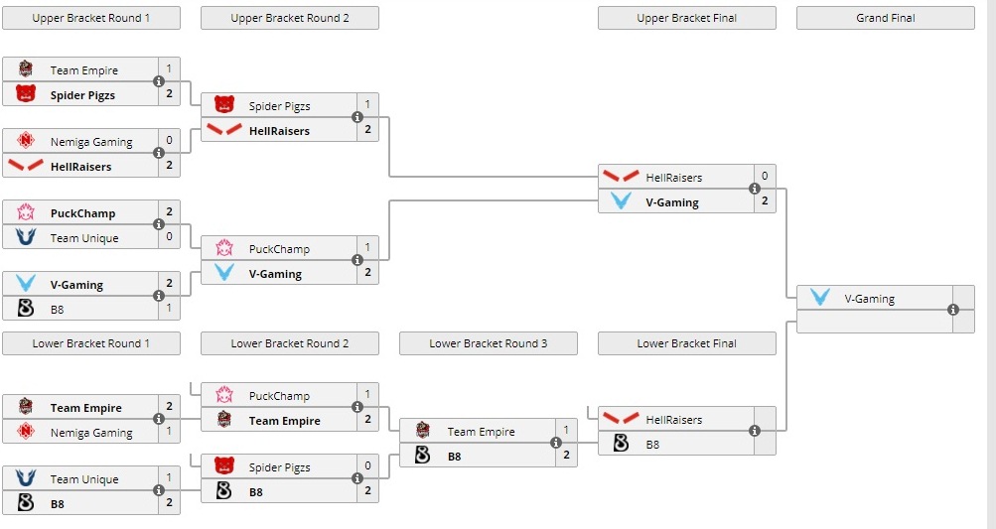The image size is (996, 529).
Task: Show details for the Upper Bracket Final match
Action: pyautogui.click(x=755, y=190)
